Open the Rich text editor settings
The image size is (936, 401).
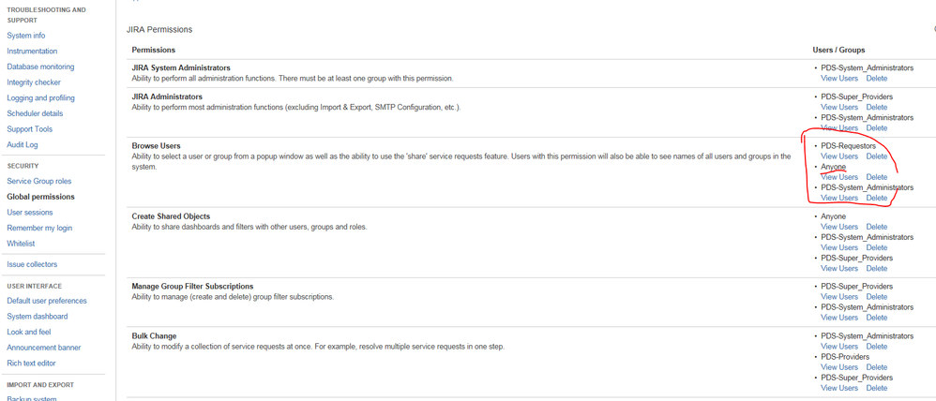tap(31, 363)
